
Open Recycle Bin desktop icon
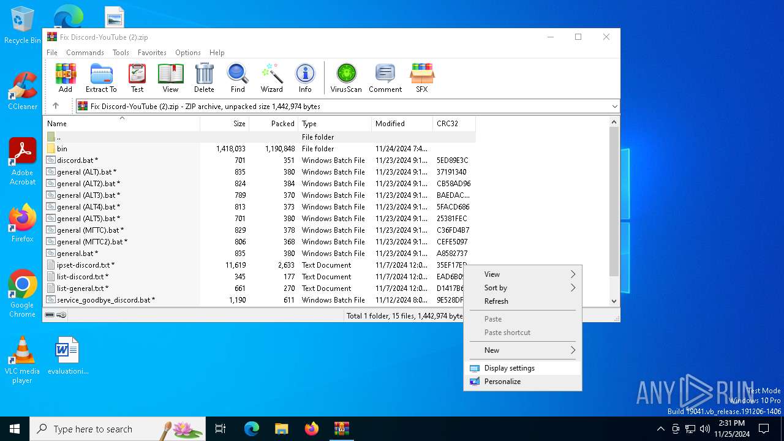point(23,25)
